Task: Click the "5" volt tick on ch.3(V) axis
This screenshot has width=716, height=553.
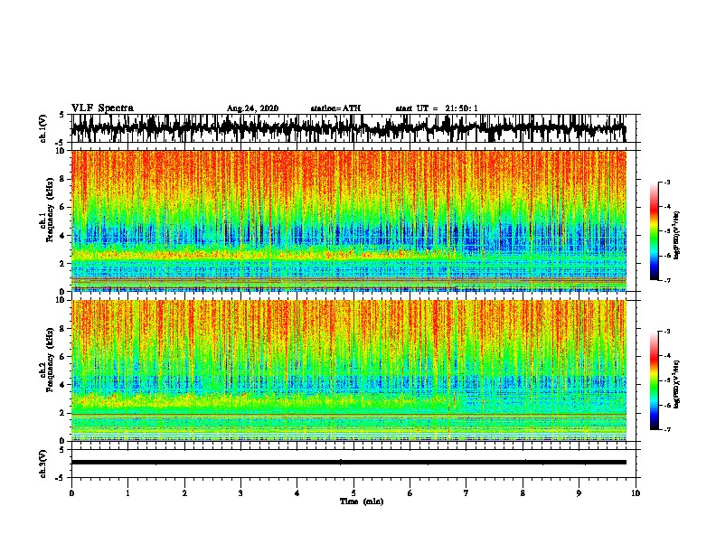Action: (x=61, y=450)
